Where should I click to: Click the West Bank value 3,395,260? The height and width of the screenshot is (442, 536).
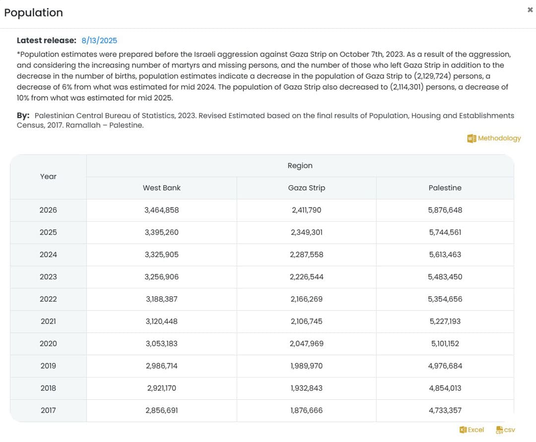(x=161, y=233)
